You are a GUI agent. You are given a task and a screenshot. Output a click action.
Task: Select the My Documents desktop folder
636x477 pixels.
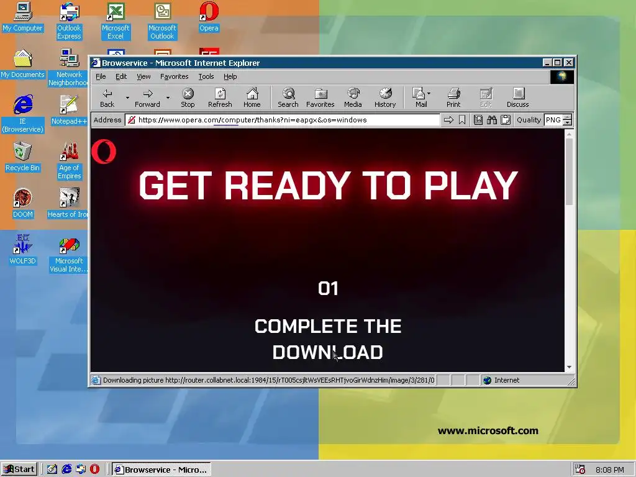[22, 63]
